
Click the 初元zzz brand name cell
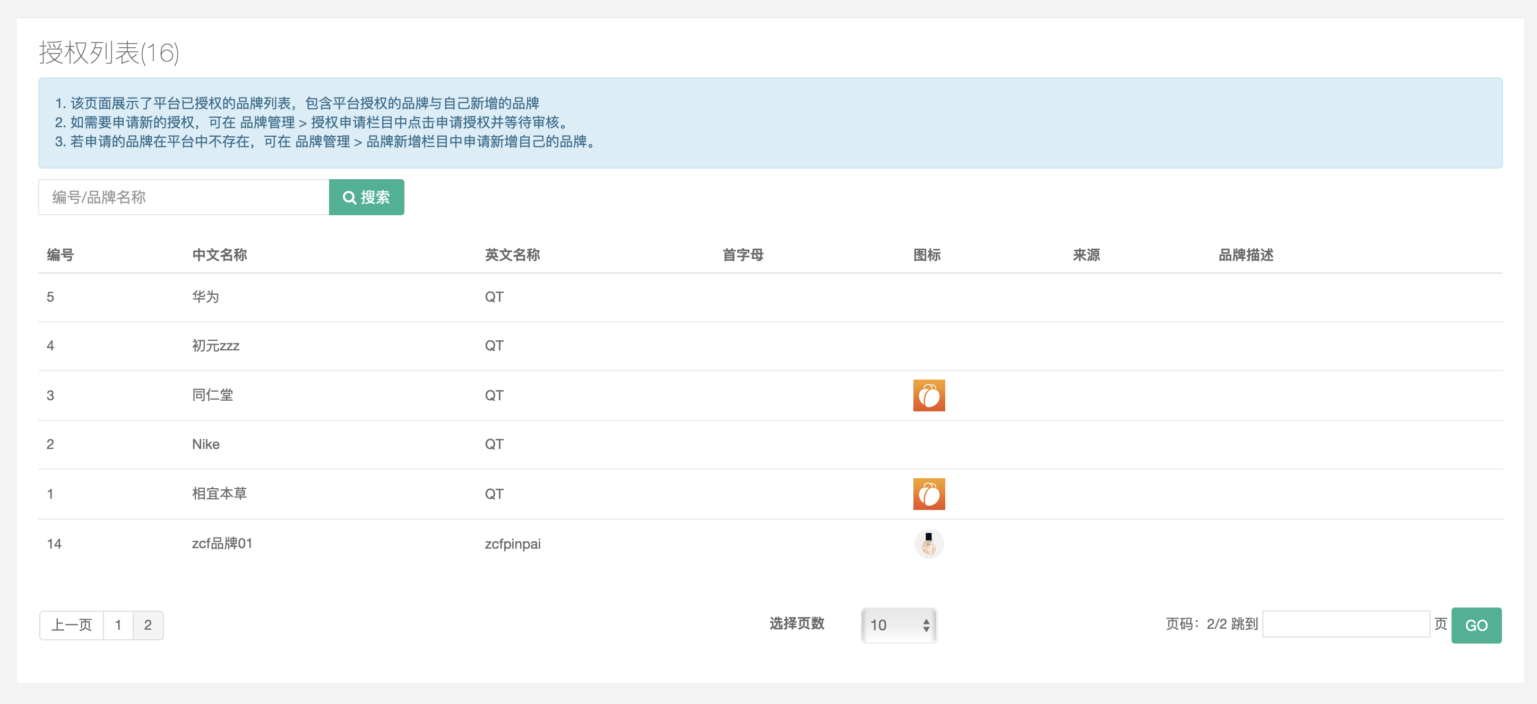coord(215,346)
